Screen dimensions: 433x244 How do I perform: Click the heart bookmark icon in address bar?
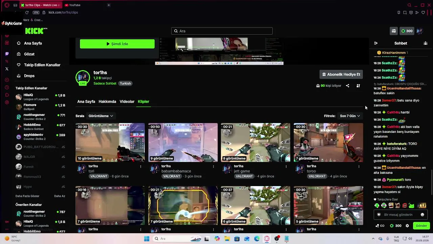[423, 13]
